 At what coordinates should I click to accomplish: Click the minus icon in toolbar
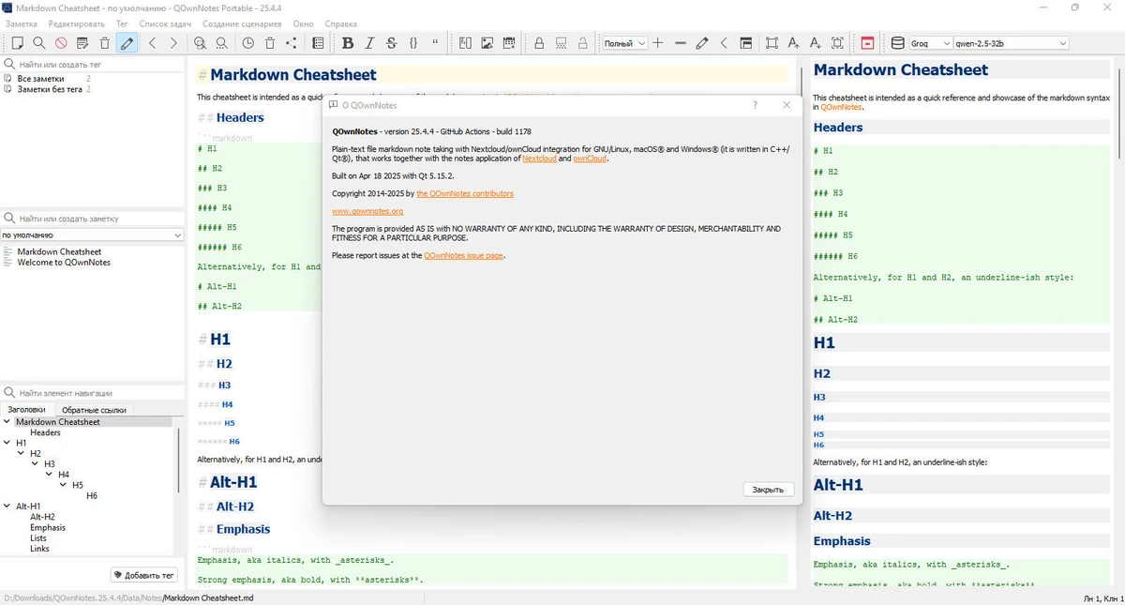click(x=681, y=43)
